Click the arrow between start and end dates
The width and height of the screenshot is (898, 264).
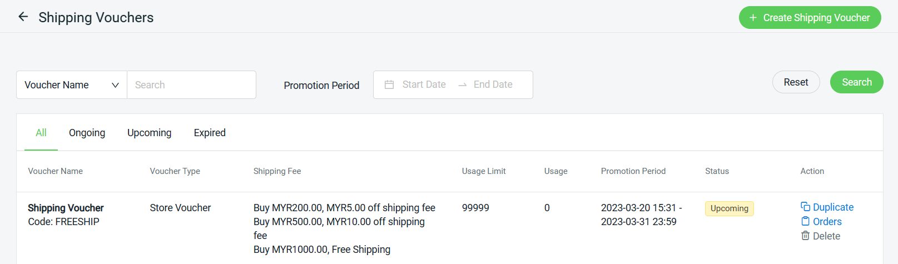462,85
